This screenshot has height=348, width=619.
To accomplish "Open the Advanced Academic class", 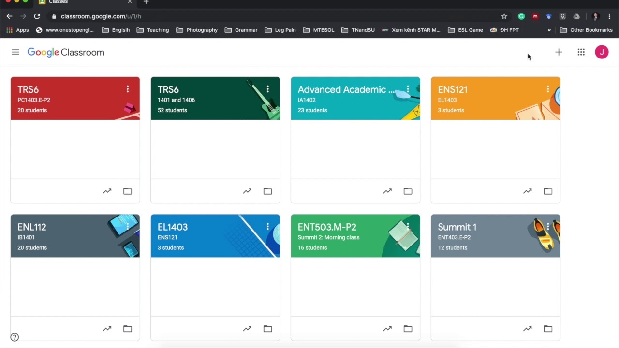I will (346, 89).
